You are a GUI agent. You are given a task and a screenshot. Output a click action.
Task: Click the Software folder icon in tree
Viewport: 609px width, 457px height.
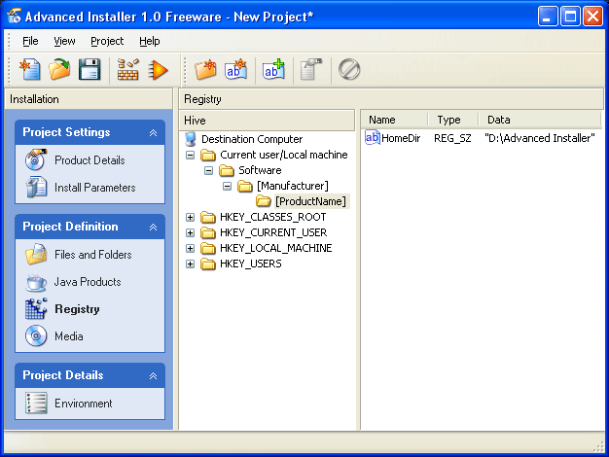[x=227, y=170]
